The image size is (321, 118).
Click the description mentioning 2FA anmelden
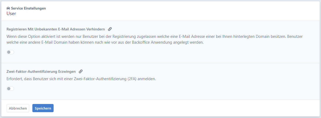81,79
